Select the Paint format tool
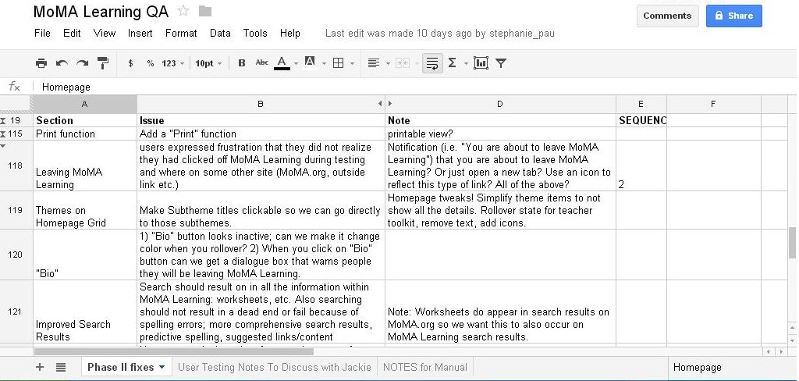The width and height of the screenshot is (799, 381). pyautogui.click(x=102, y=63)
